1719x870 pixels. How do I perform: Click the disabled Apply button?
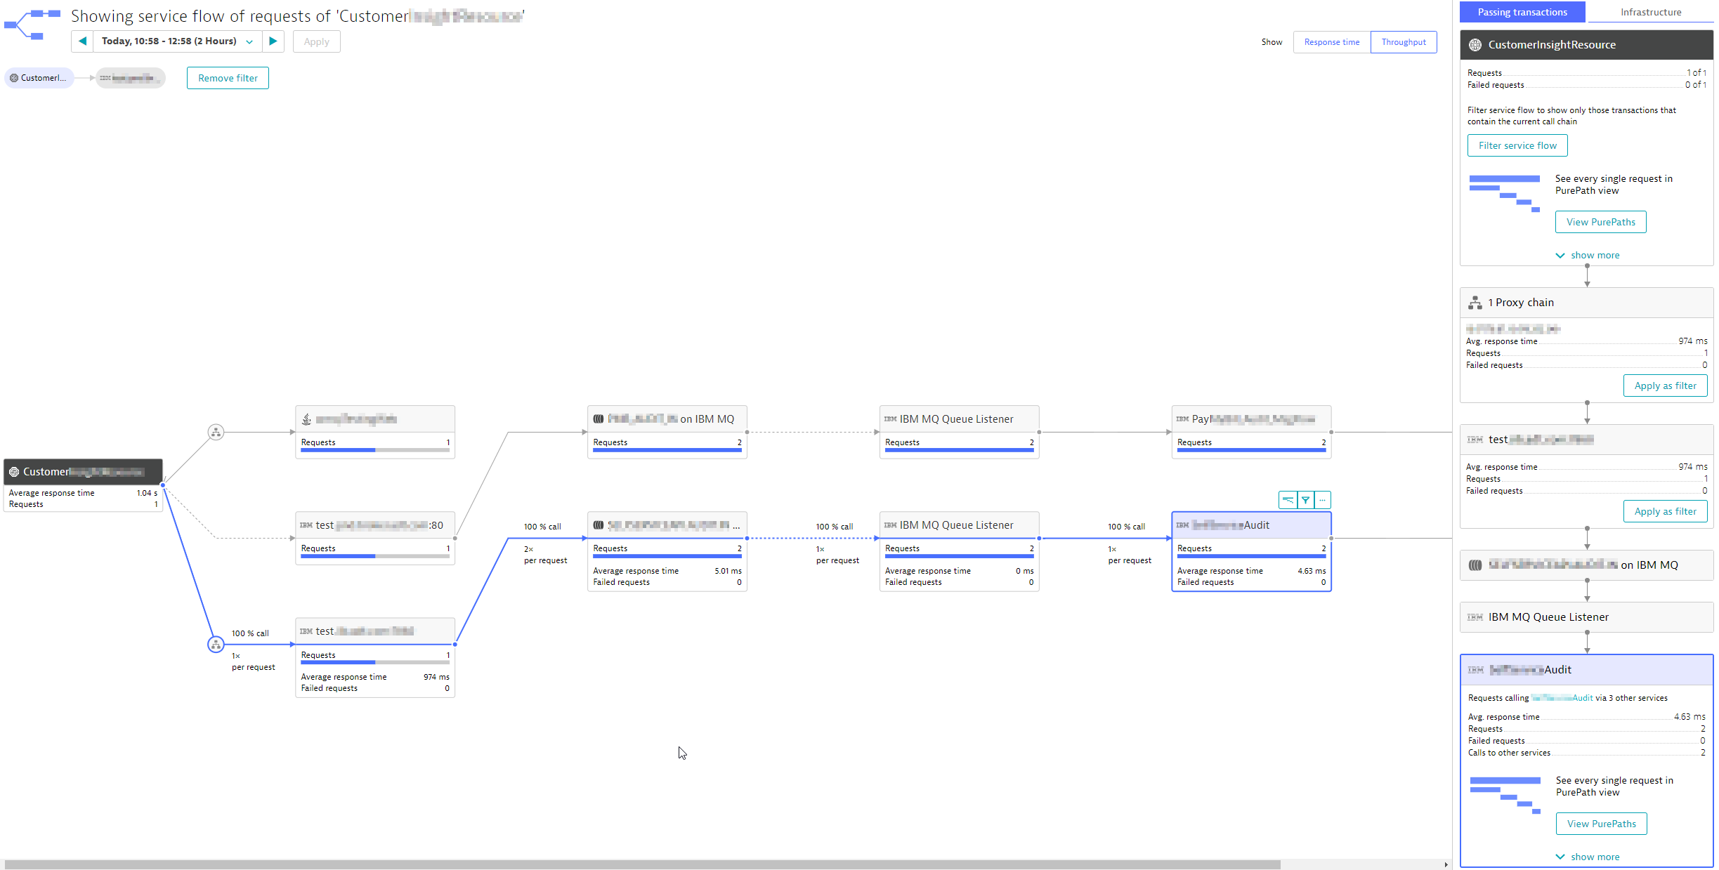tap(316, 41)
